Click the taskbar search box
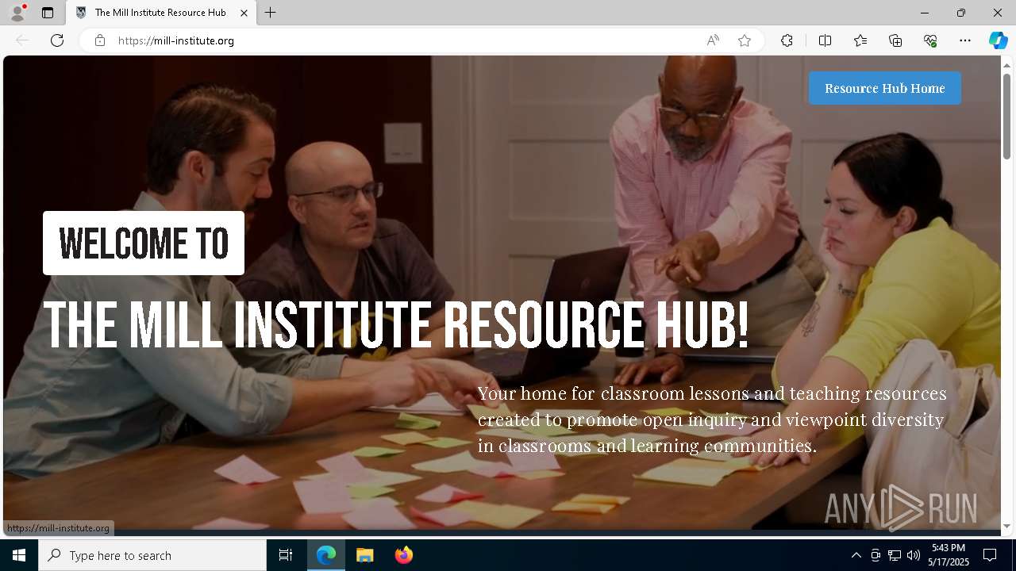The height and width of the screenshot is (571, 1016). (152, 555)
